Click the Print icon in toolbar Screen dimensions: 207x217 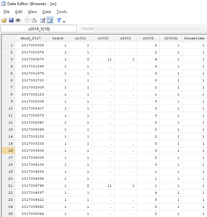[x=18, y=20]
